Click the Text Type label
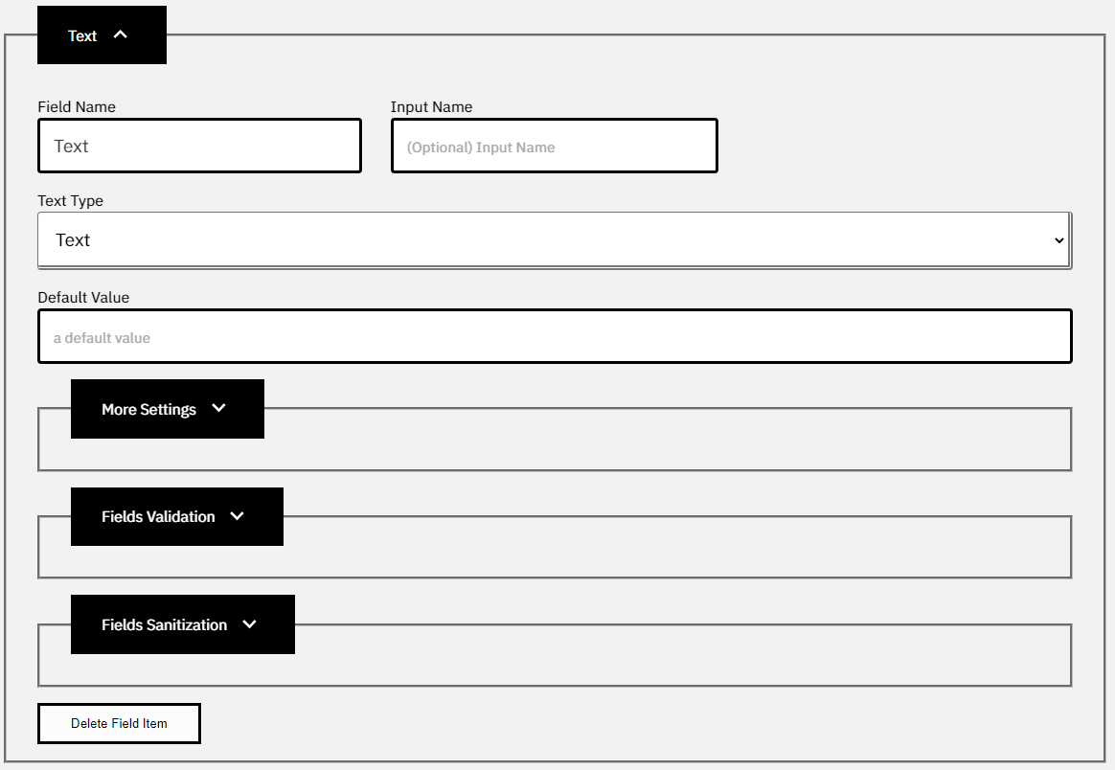 pos(70,200)
